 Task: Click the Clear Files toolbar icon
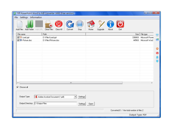pos(49,24)
